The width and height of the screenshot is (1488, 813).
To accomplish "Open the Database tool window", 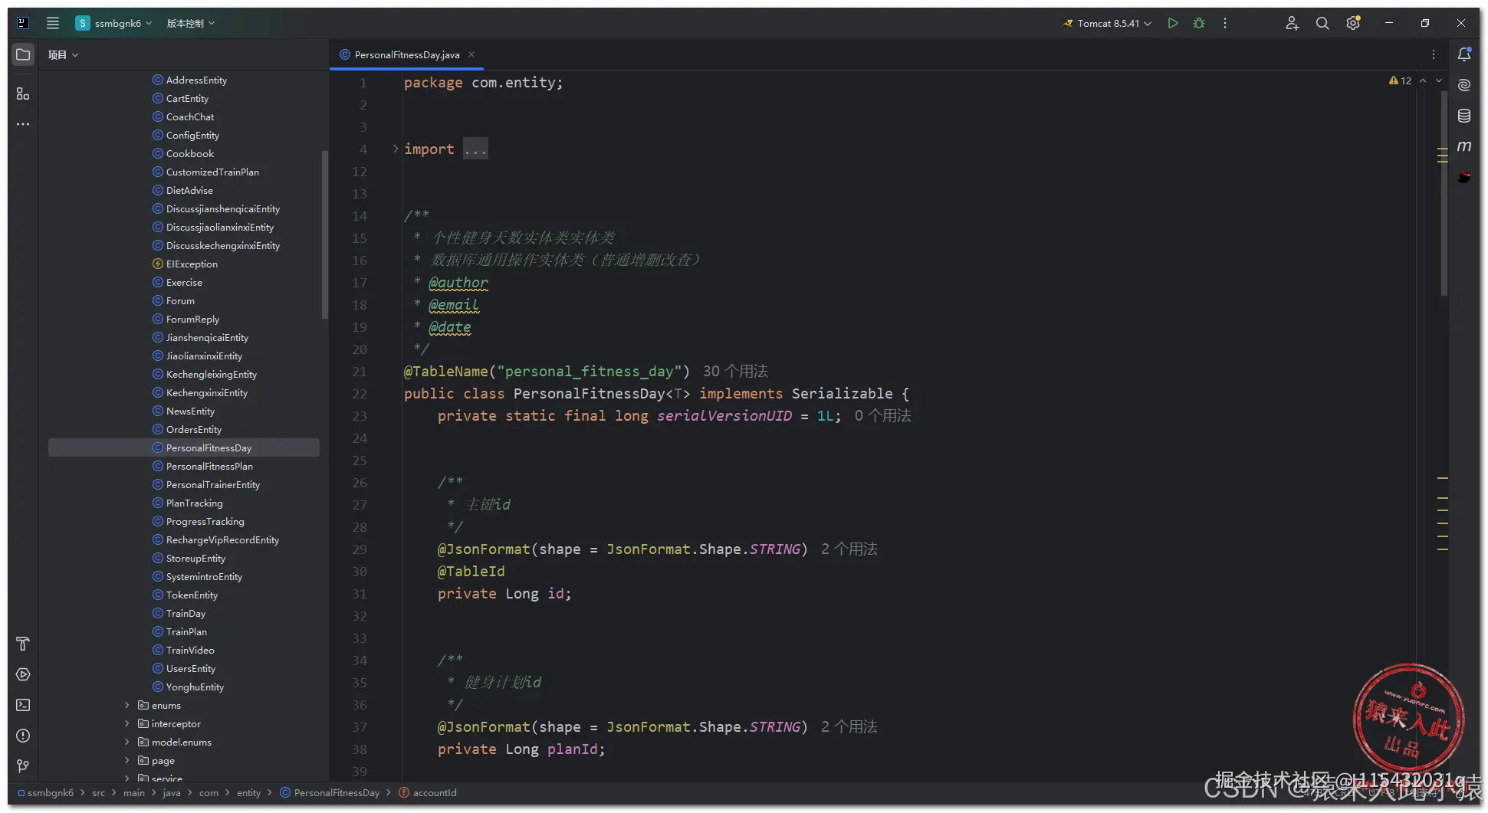I will click(1464, 116).
